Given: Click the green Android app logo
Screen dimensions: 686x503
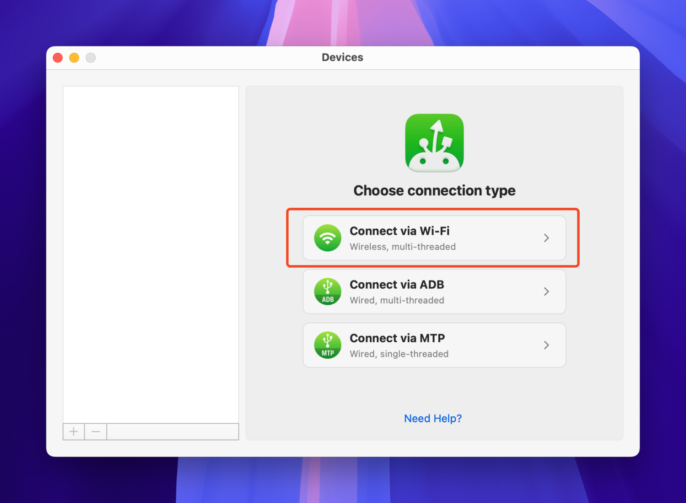Looking at the screenshot, I should tap(434, 143).
